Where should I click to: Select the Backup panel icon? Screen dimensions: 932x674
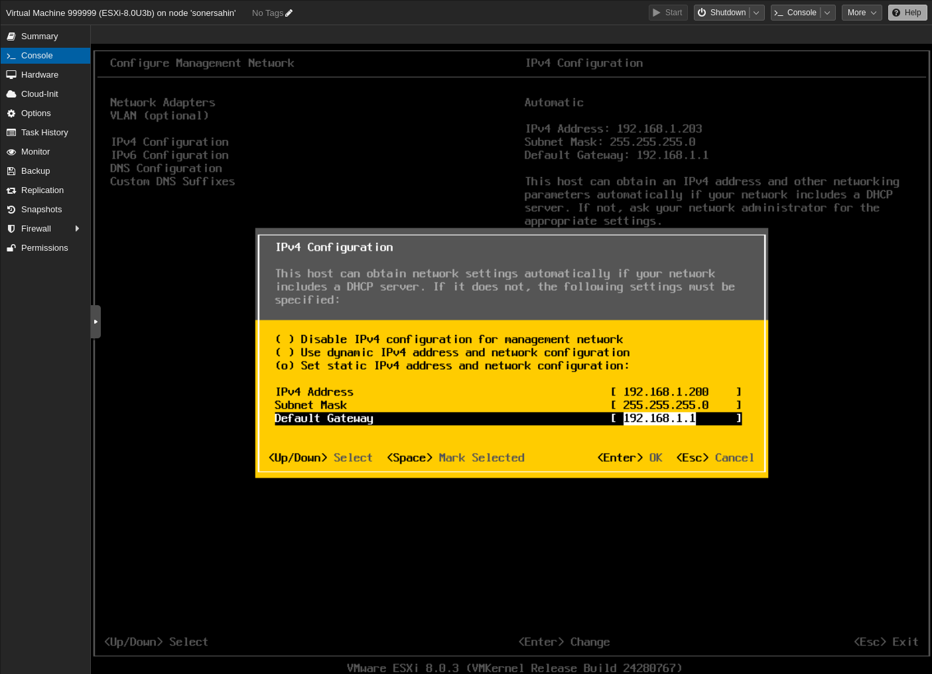[11, 170]
